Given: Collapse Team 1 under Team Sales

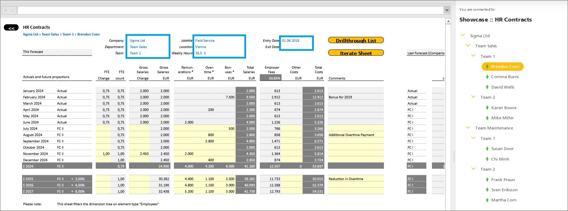Looking at the screenshot, I should click(x=473, y=56).
